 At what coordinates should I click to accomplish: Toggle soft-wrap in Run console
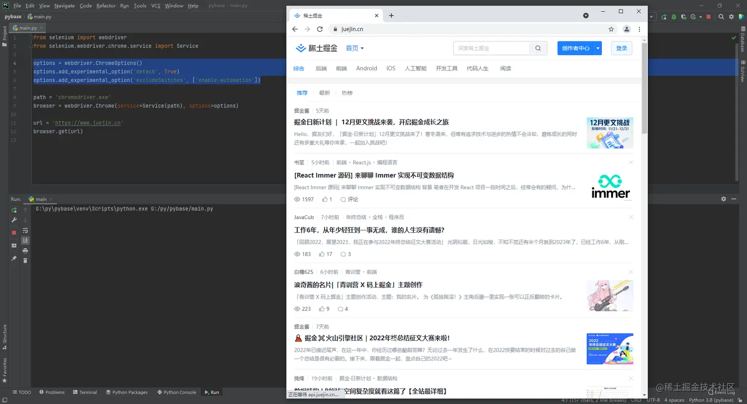tap(25, 230)
